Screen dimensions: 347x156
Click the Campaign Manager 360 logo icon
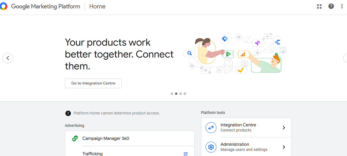click(x=75, y=138)
